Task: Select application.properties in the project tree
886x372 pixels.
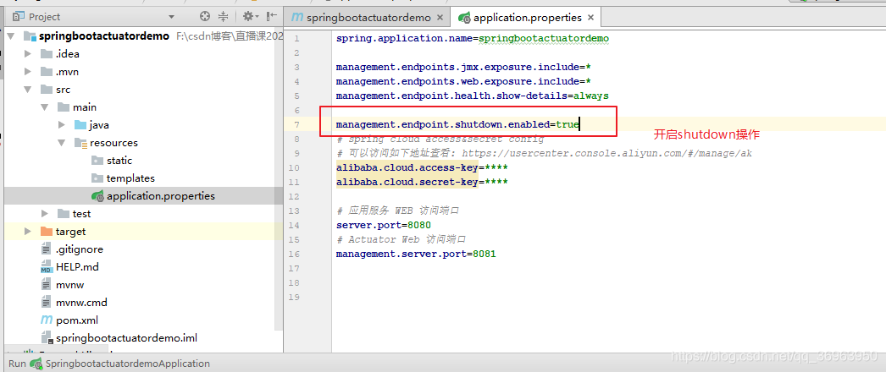Action: coord(160,196)
